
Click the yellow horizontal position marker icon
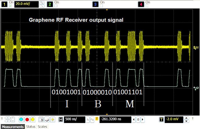click(x=97, y=119)
